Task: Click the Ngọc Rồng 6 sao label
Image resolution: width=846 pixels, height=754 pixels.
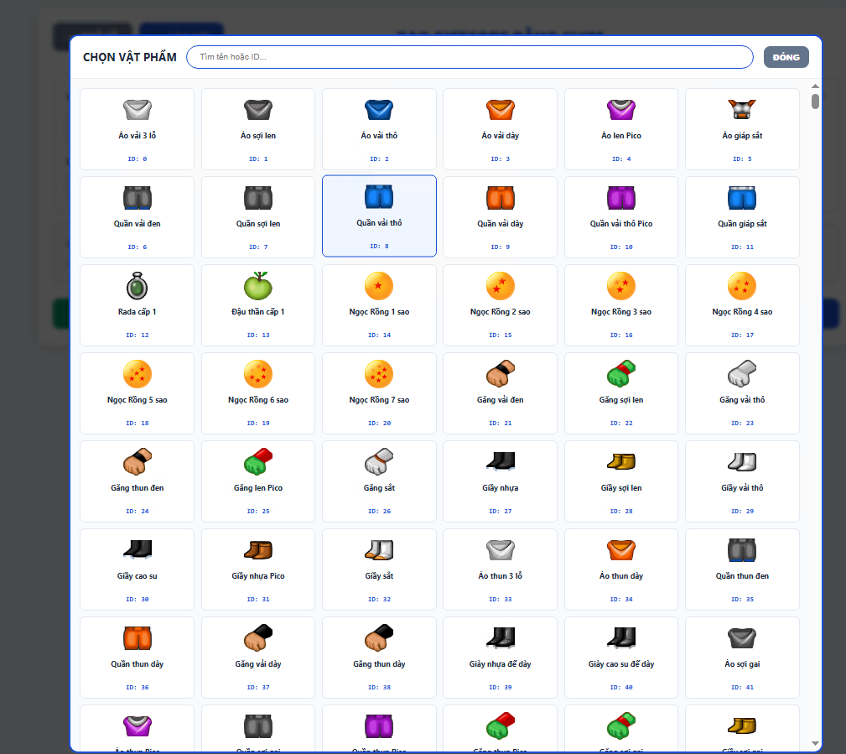Action: 258,399
